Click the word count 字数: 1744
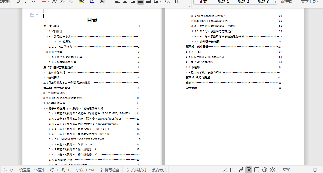This screenshot has height=173, width=323. [85, 170]
